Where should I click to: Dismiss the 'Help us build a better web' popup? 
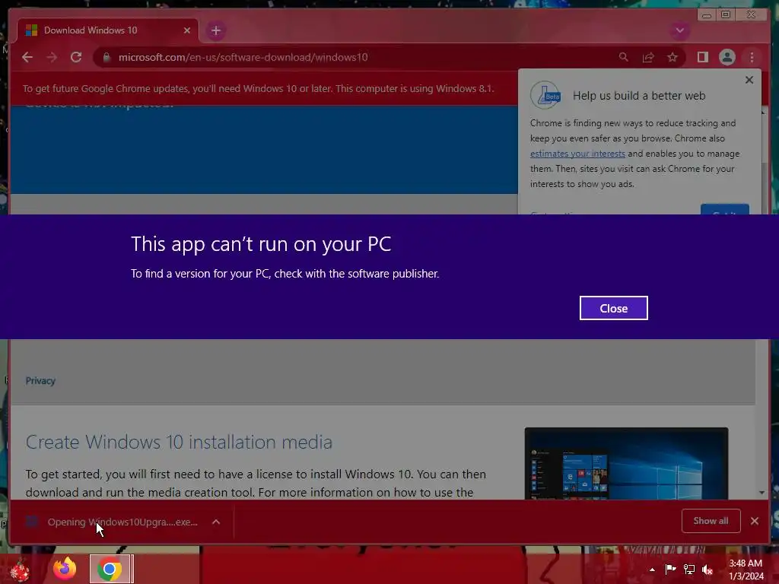coord(749,79)
